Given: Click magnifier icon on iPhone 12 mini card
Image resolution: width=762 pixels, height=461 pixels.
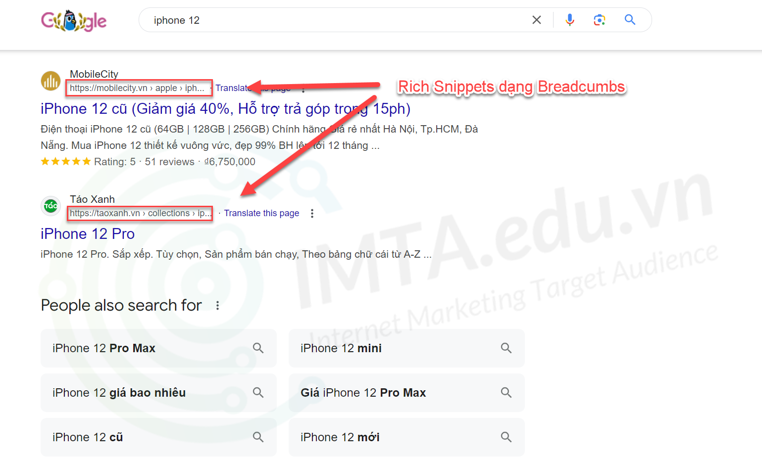Looking at the screenshot, I should coord(506,348).
